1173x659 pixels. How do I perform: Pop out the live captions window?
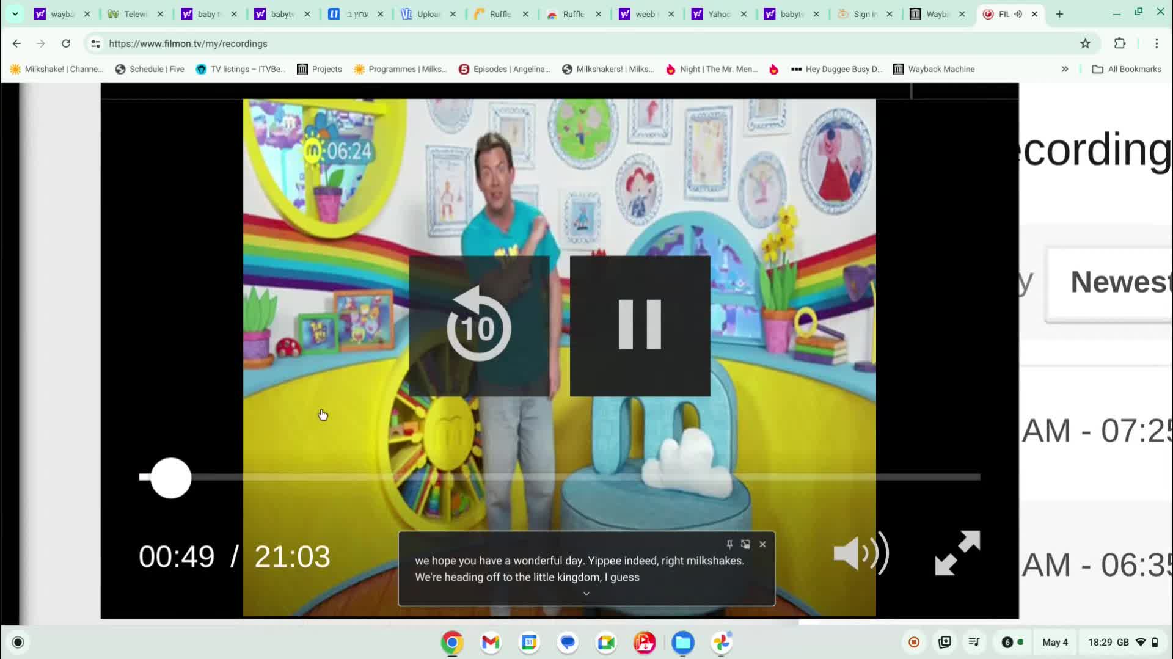pyautogui.click(x=745, y=544)
